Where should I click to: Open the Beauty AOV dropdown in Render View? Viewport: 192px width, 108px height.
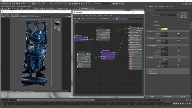[5, 16]
